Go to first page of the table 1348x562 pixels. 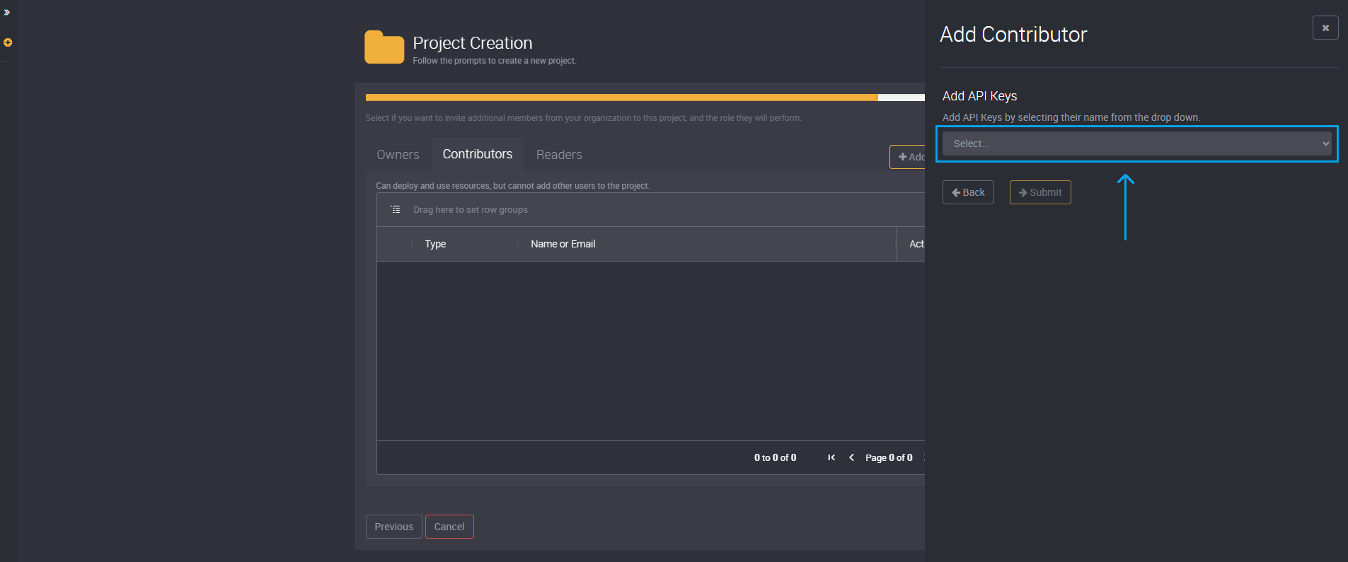click(x=831, y=457)
